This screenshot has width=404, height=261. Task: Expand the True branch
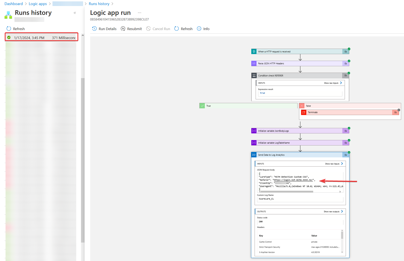coord(248,106)
